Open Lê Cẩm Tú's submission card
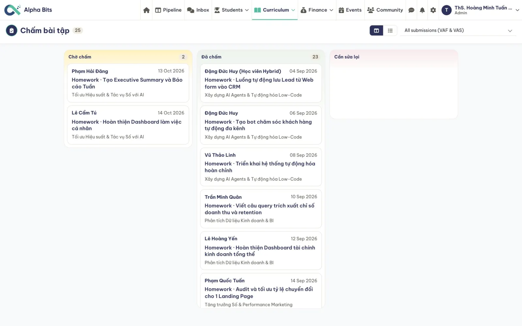The image size is (522, 326). coord(128,125)
